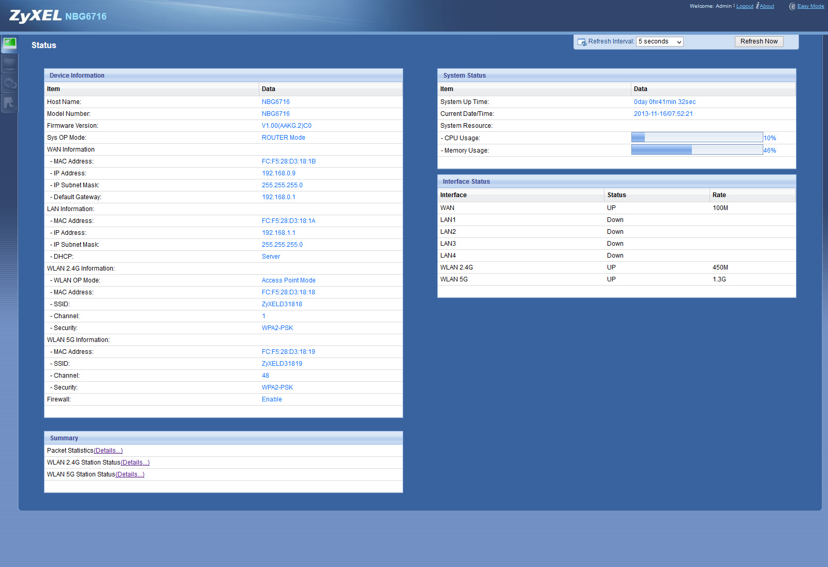This screenshot has width=828, height=567.
Task: Select WAN MAC address FC:F5:28:D3:18:1B
Action: pyautogui.click(x=289, y=161)
